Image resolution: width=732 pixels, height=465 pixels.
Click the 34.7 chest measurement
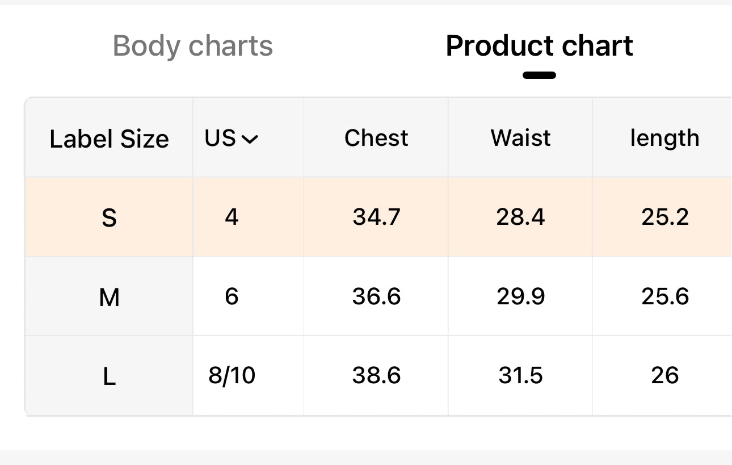376,217
